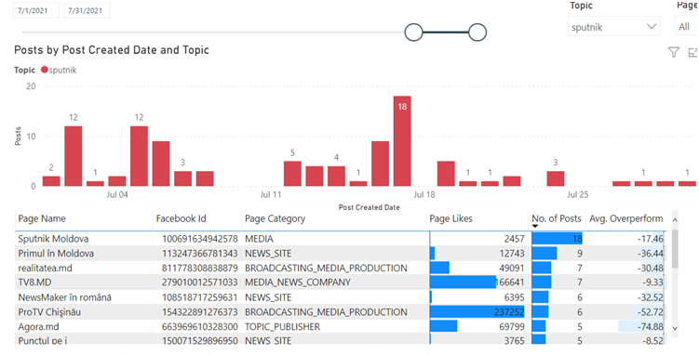Screen dimensions: 699x355
Task: Select the NewsMaker în română row
Action: (341, 297)
